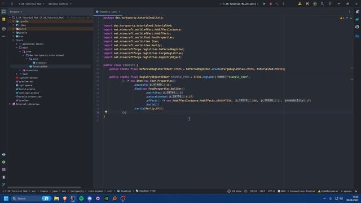Screen dimensions: 361x203
Task: Open File Explorer from taskbar
Action: (x=56, y=198)
